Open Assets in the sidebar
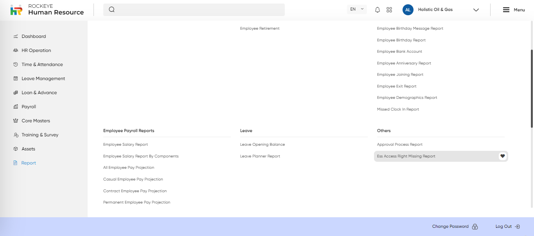The image size is (534, 236). (29, 149)
